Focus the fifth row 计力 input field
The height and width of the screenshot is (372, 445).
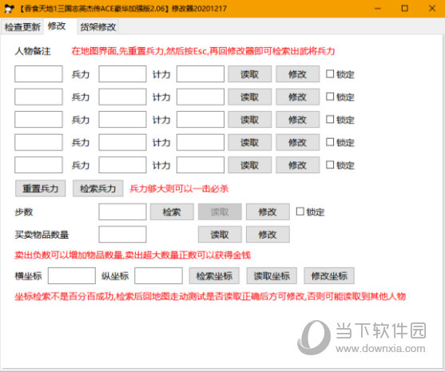tap(201, 164)
